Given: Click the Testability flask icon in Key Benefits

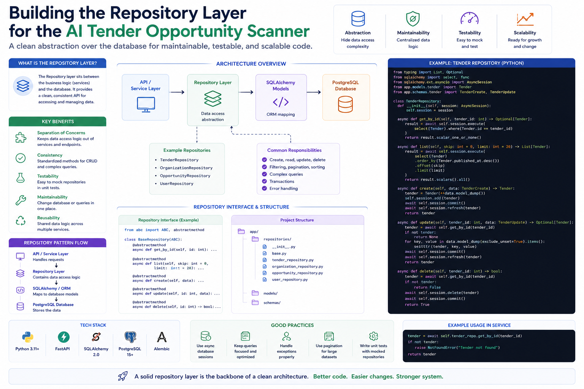Looking at the screenshot, I should [x=21, y=178].
